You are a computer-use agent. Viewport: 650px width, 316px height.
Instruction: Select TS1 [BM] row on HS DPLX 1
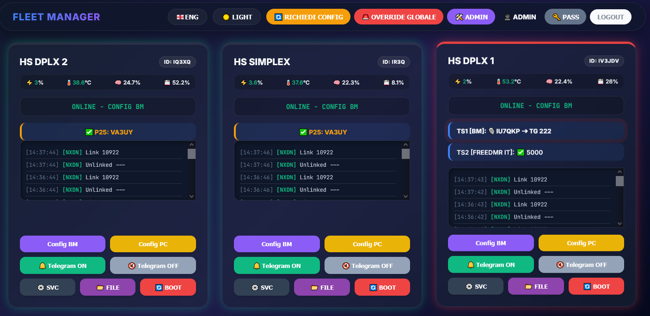(x=536, y=131)
